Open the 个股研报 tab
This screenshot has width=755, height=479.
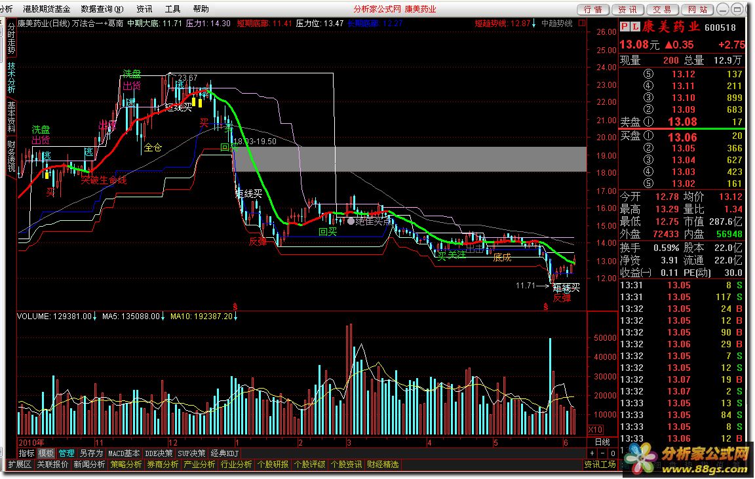click(273, 465)
